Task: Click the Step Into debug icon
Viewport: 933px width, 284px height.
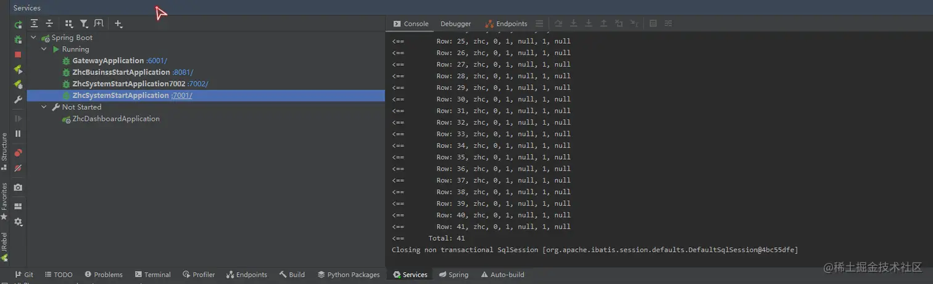Action: point(573,23)
